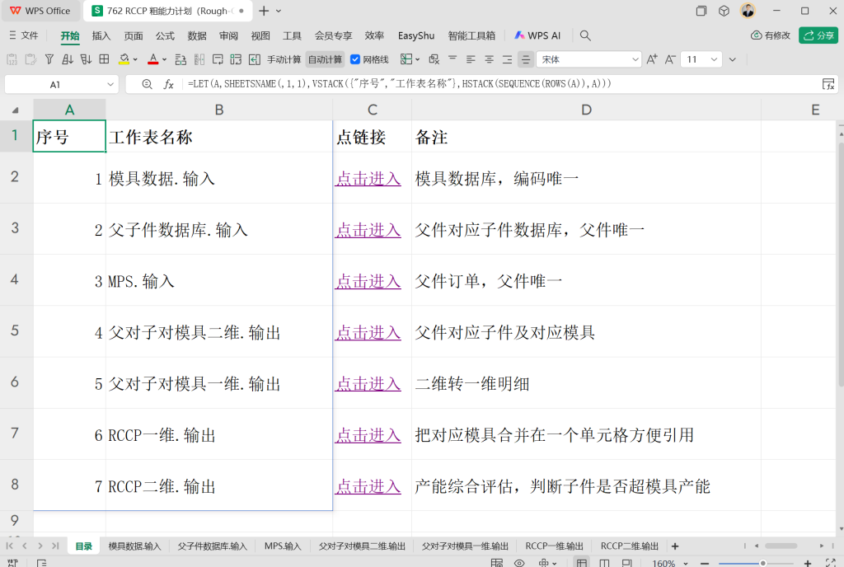
Task: Center text horizontally
Action: click(x=489, y=59)
